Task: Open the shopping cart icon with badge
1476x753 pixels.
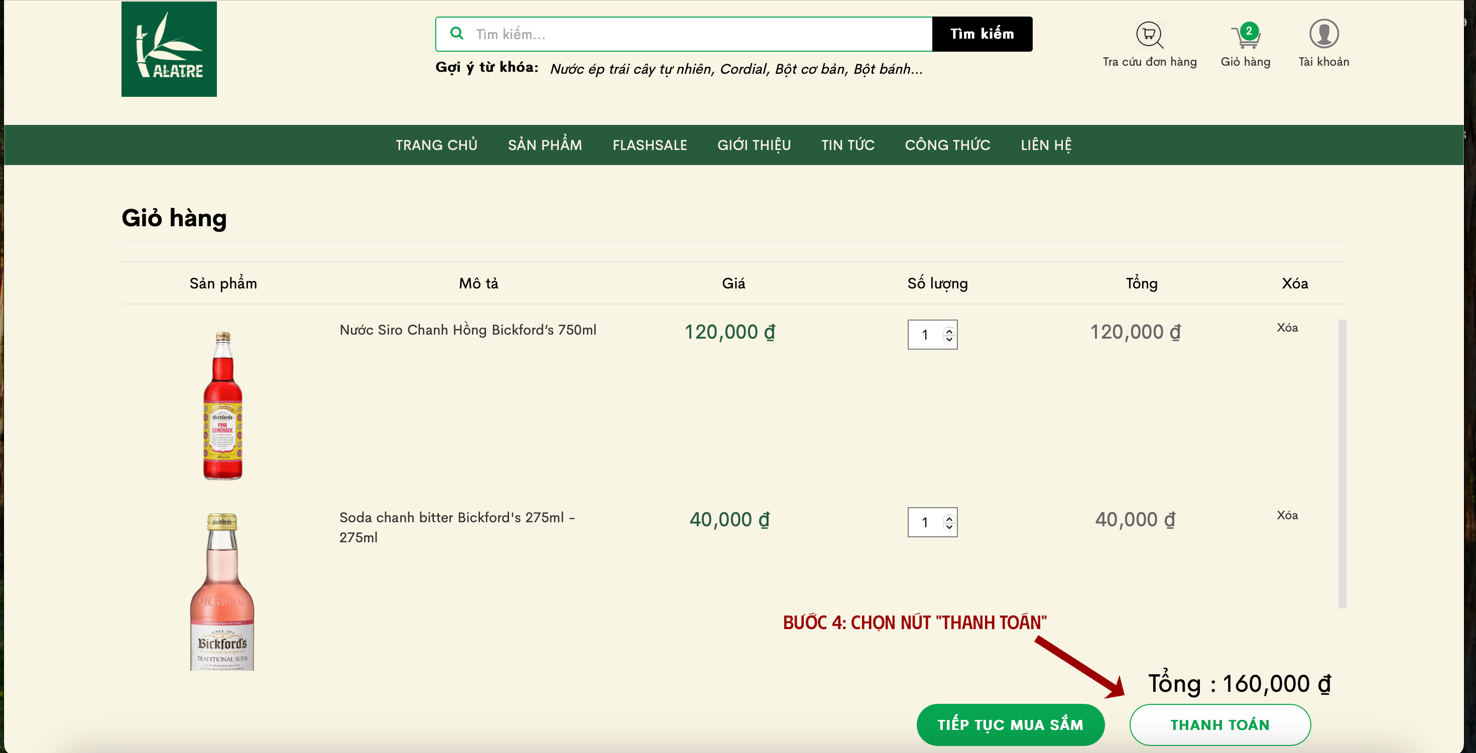Action: coord(1246,35)
